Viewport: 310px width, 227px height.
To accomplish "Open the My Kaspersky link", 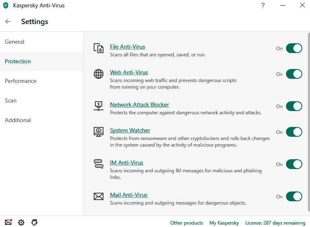I will coord(224,223).
